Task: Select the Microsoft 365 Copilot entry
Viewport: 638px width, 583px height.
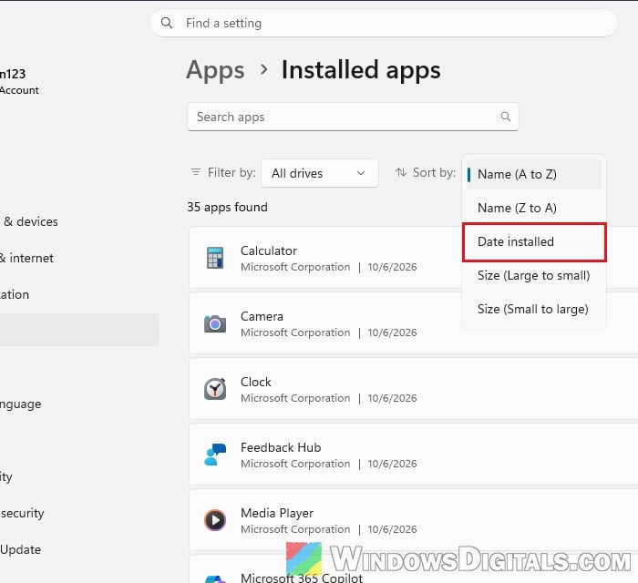Action: [x=301, y=578]
